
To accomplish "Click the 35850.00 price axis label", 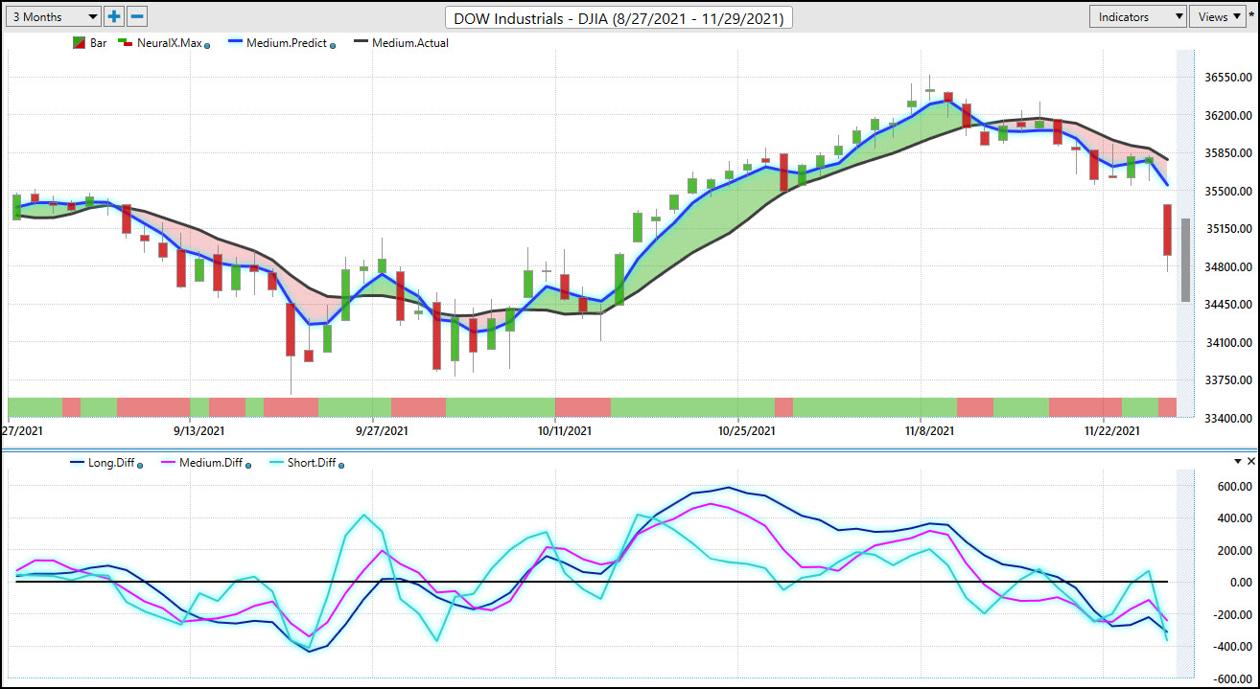I will (x=1228, y=152).
